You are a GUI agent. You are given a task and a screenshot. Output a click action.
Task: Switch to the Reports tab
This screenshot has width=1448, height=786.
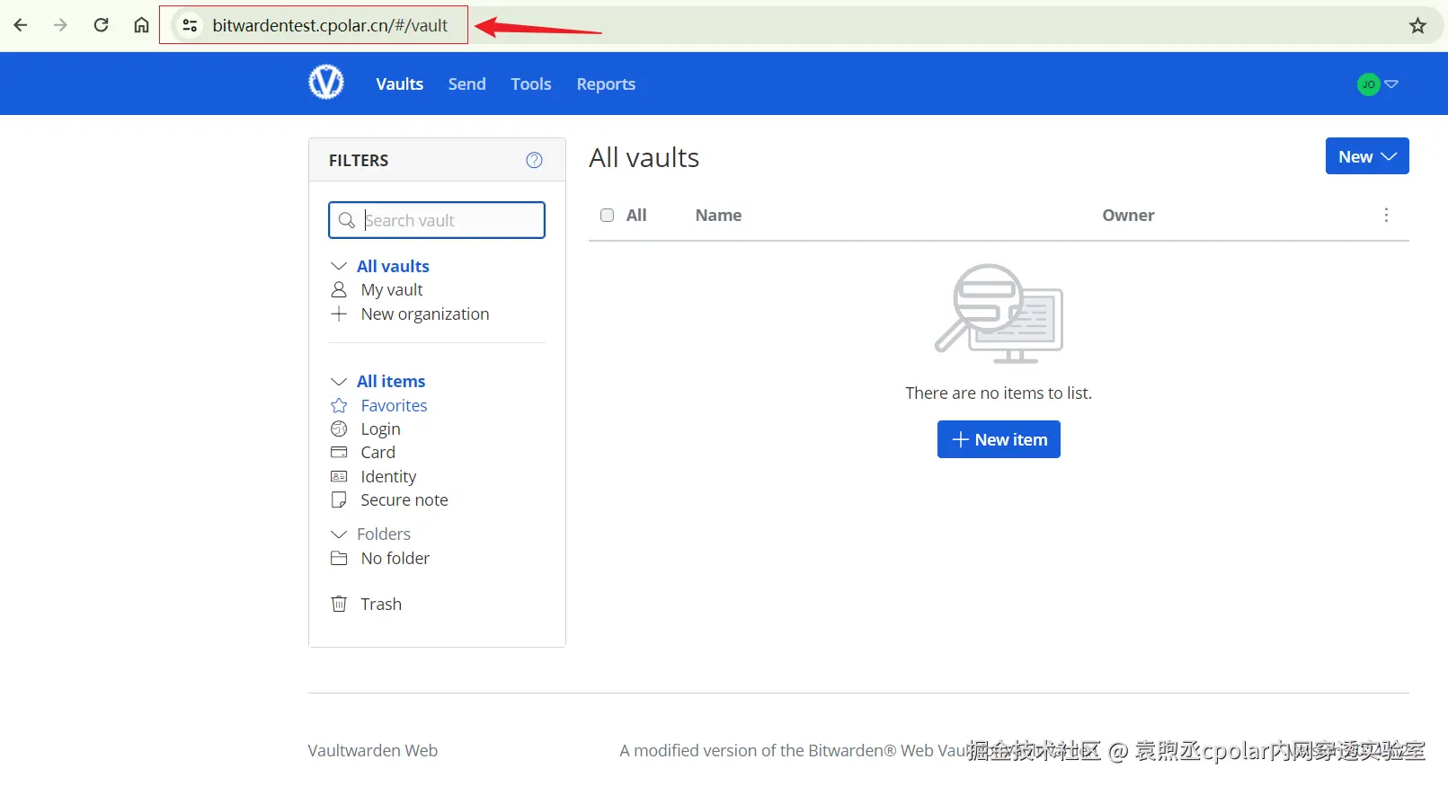click(x=606, y=84)
